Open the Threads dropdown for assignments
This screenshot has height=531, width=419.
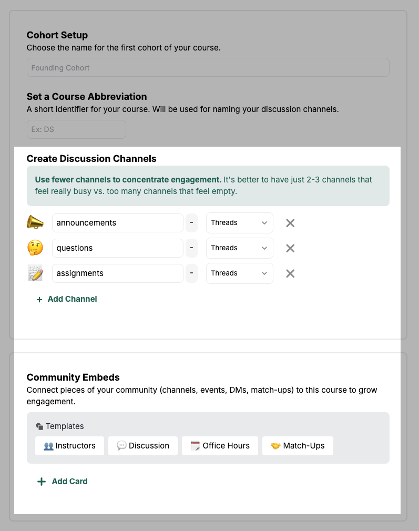tap(240, 273)
